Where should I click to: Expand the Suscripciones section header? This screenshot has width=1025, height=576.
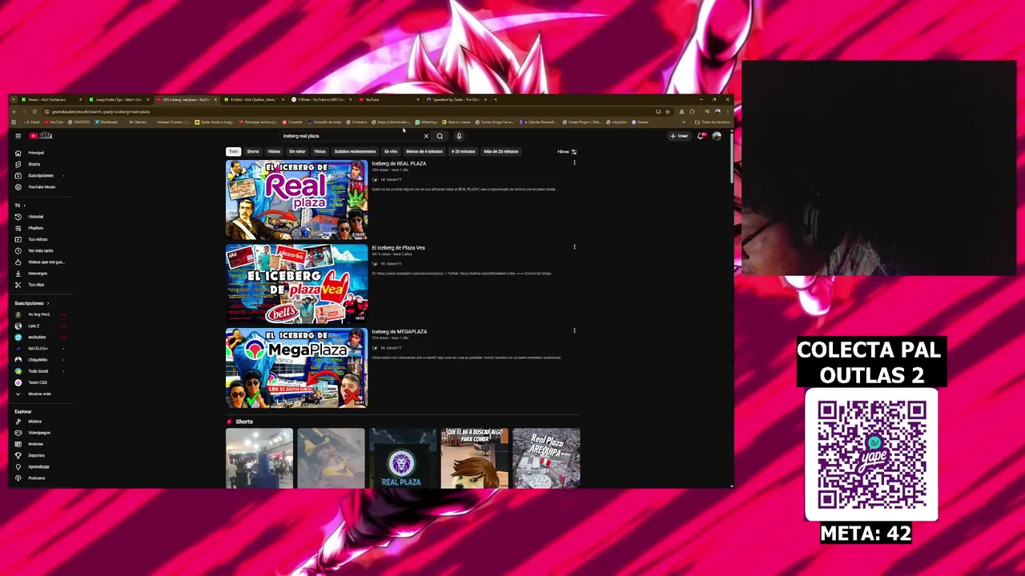coord(32,303)
